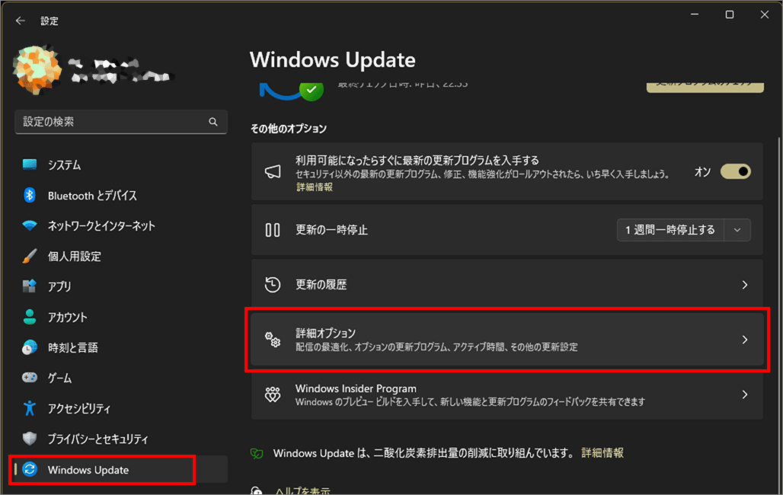Click the Windows Insider Program icon
The width and height of the screenshot is (783, 495).
click(x=273, y=394)
